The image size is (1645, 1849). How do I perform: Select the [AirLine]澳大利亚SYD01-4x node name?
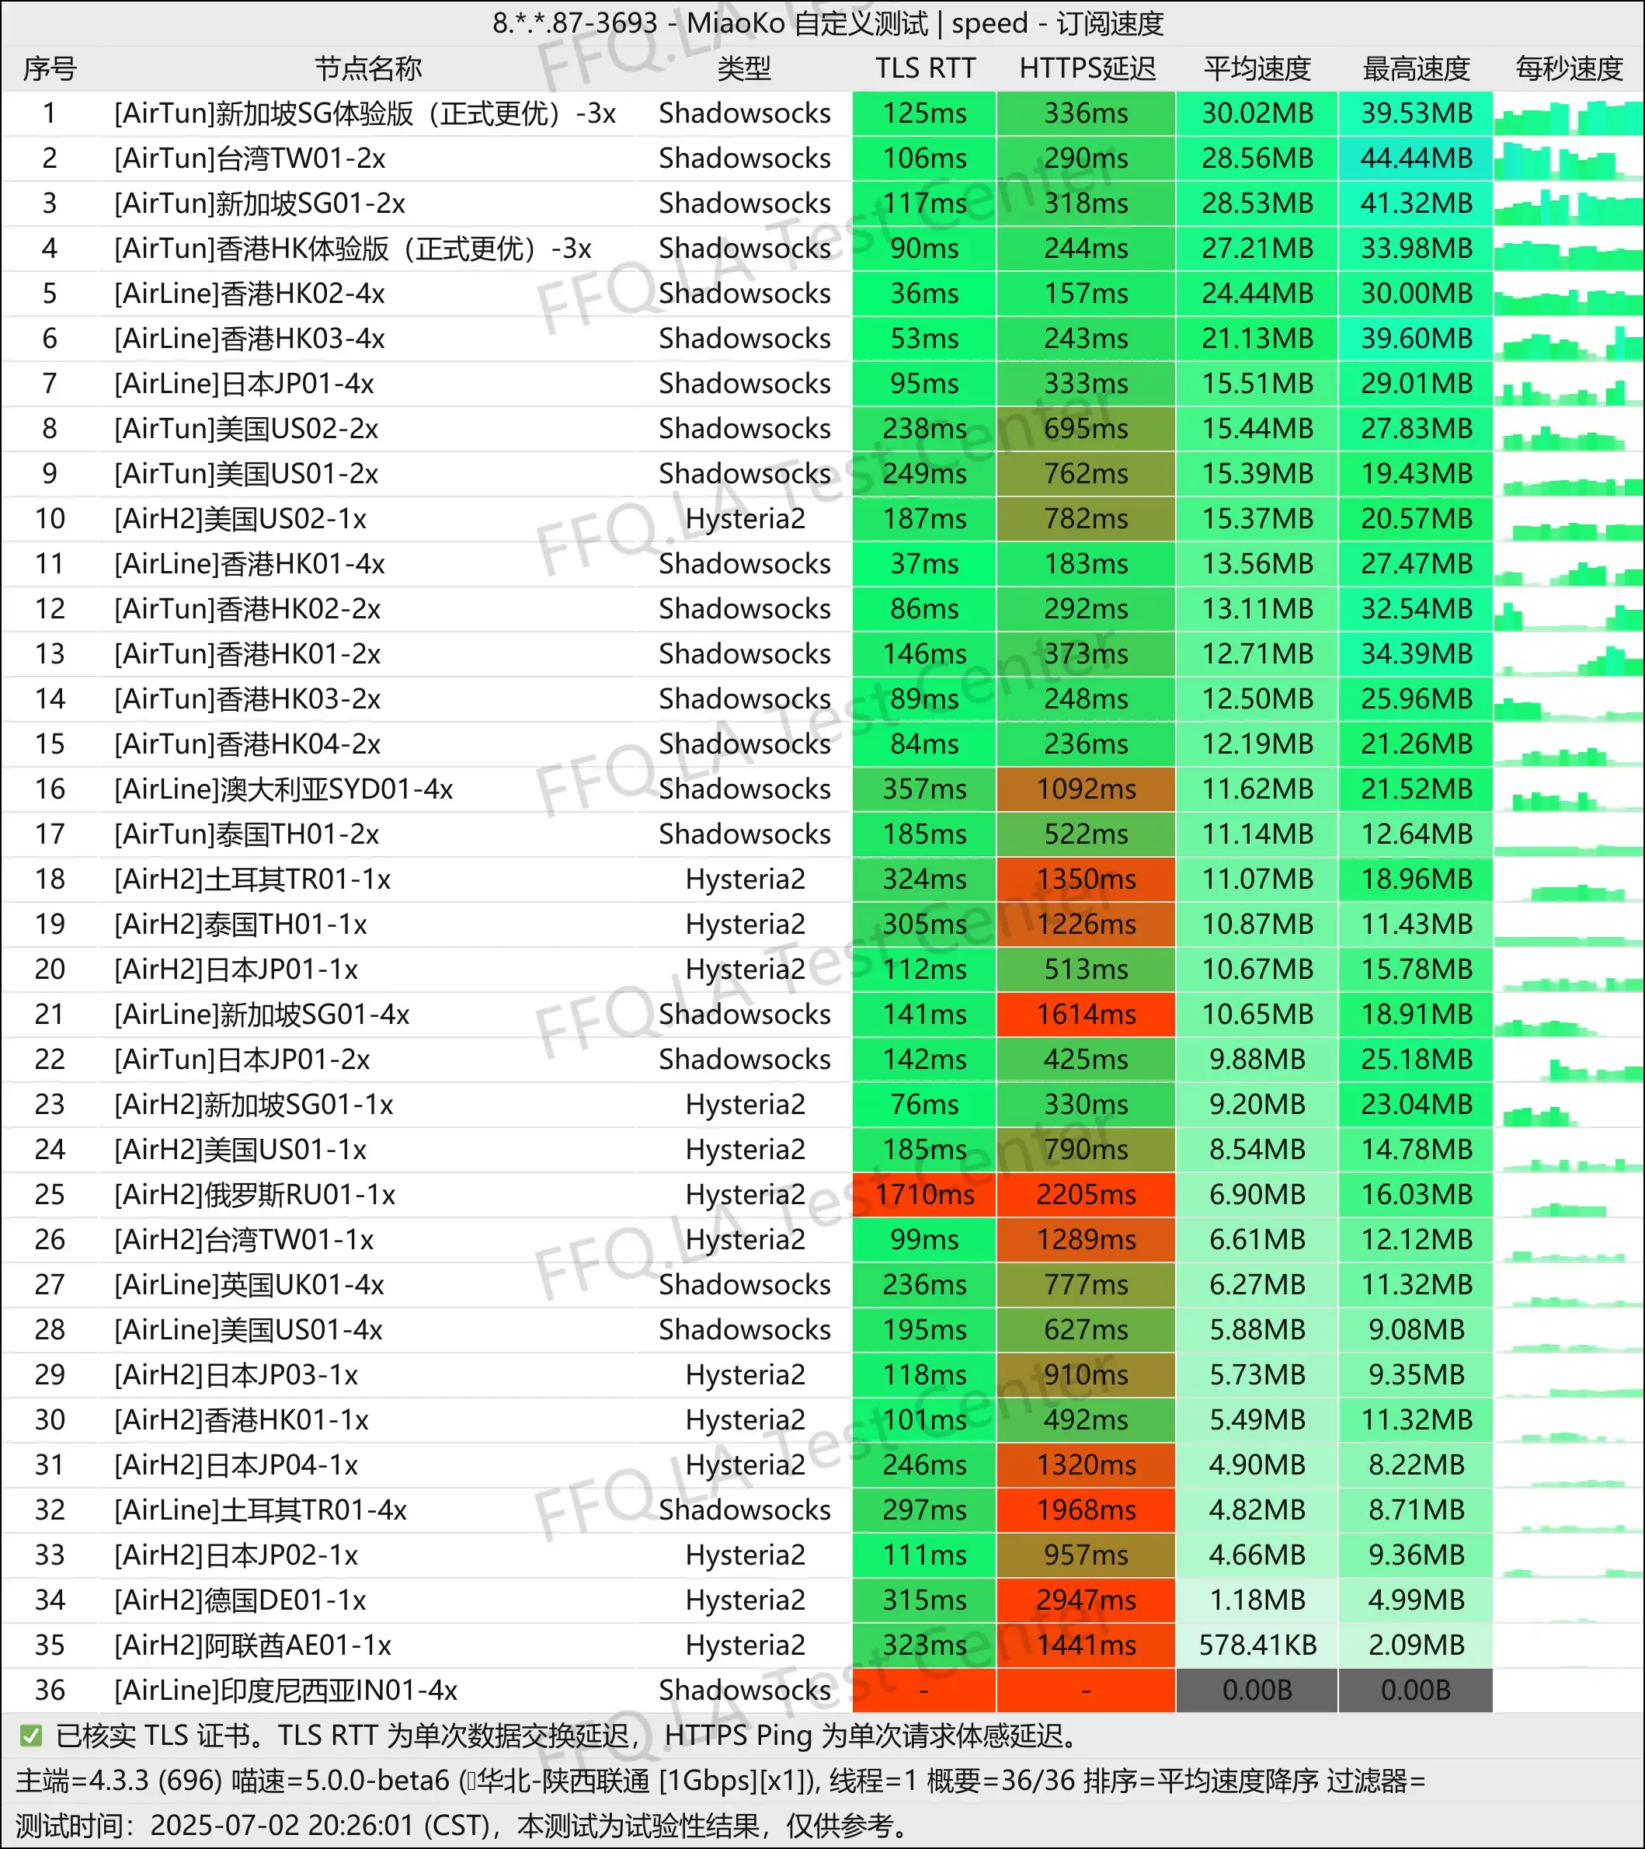click(x=283, y=789)
